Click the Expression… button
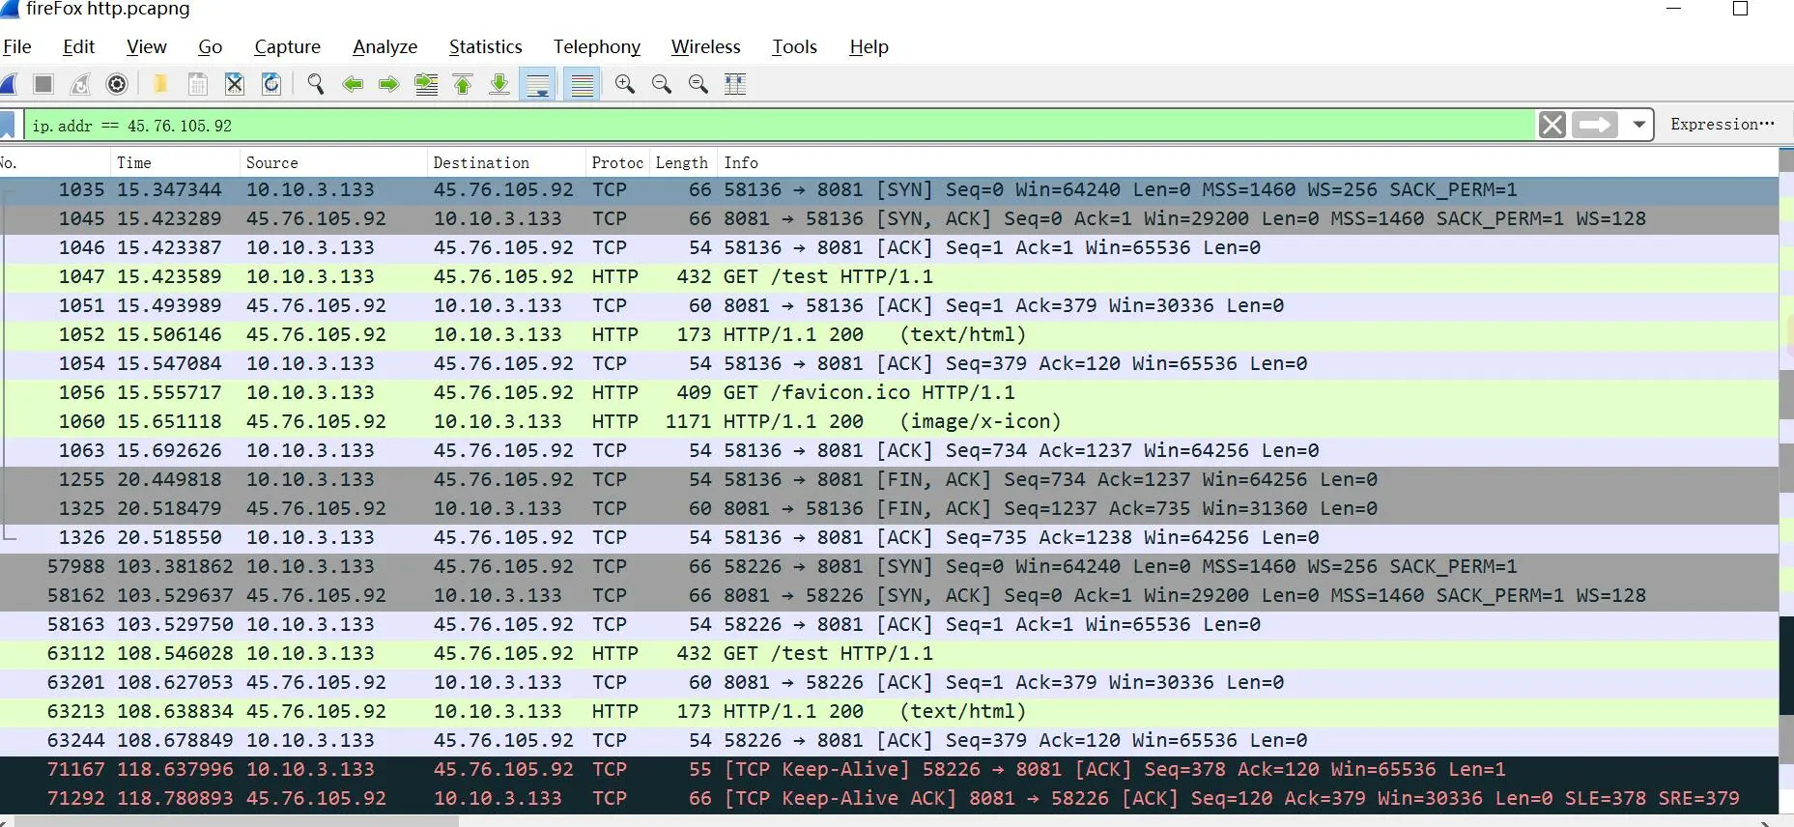Screen dimensions: 1794x827 coord(1723,125)
